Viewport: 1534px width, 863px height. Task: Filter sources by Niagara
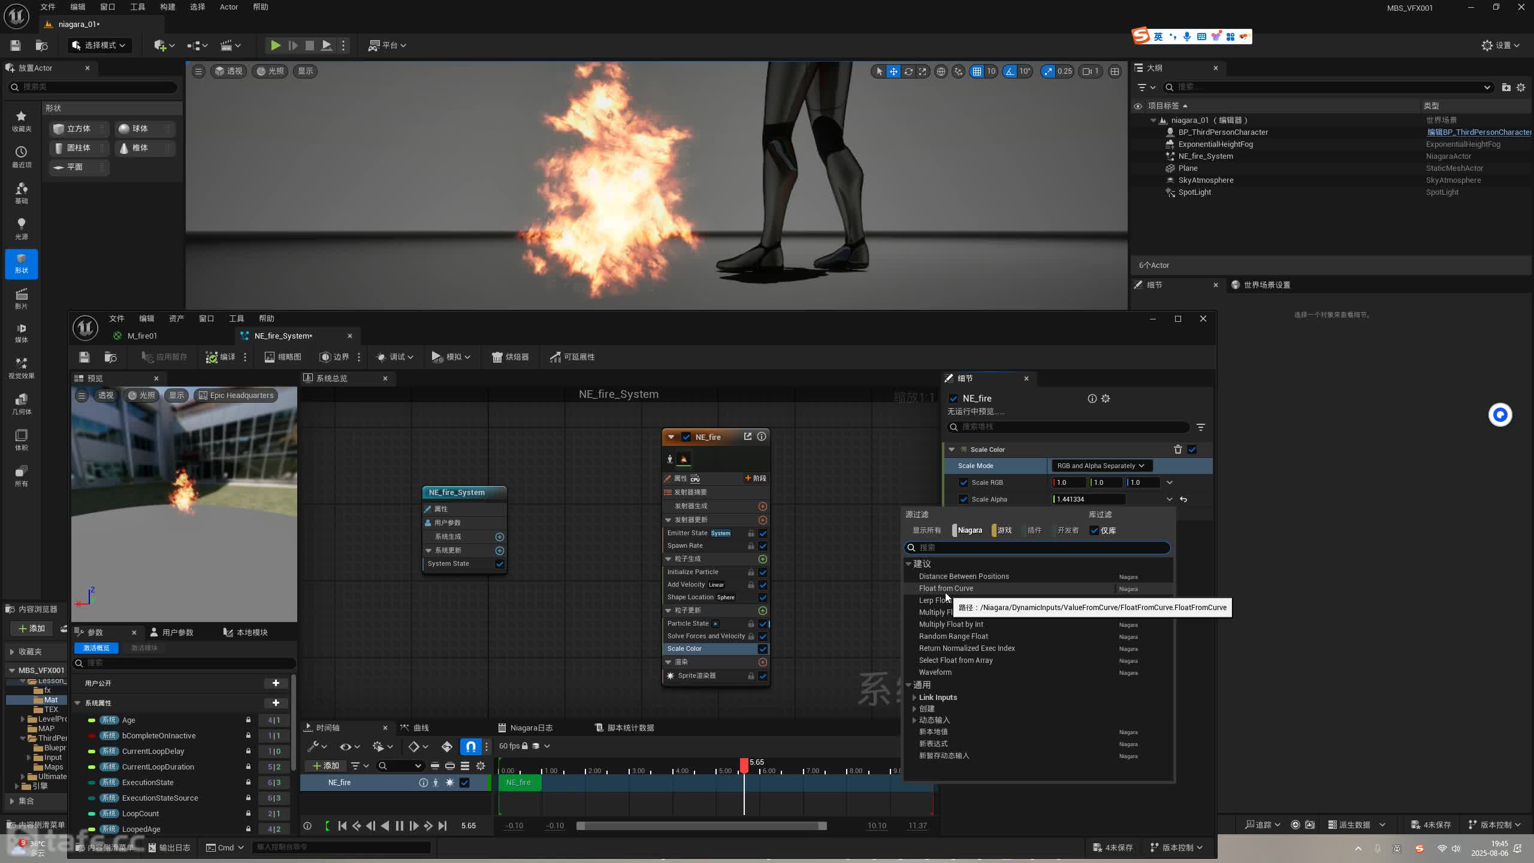tap(968, 530)
